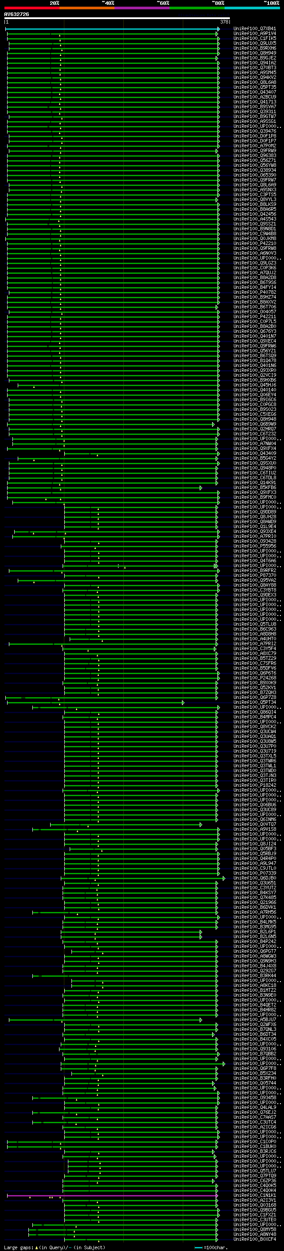Select the UniRef100_B9GJE2 label

pos(255,58)
